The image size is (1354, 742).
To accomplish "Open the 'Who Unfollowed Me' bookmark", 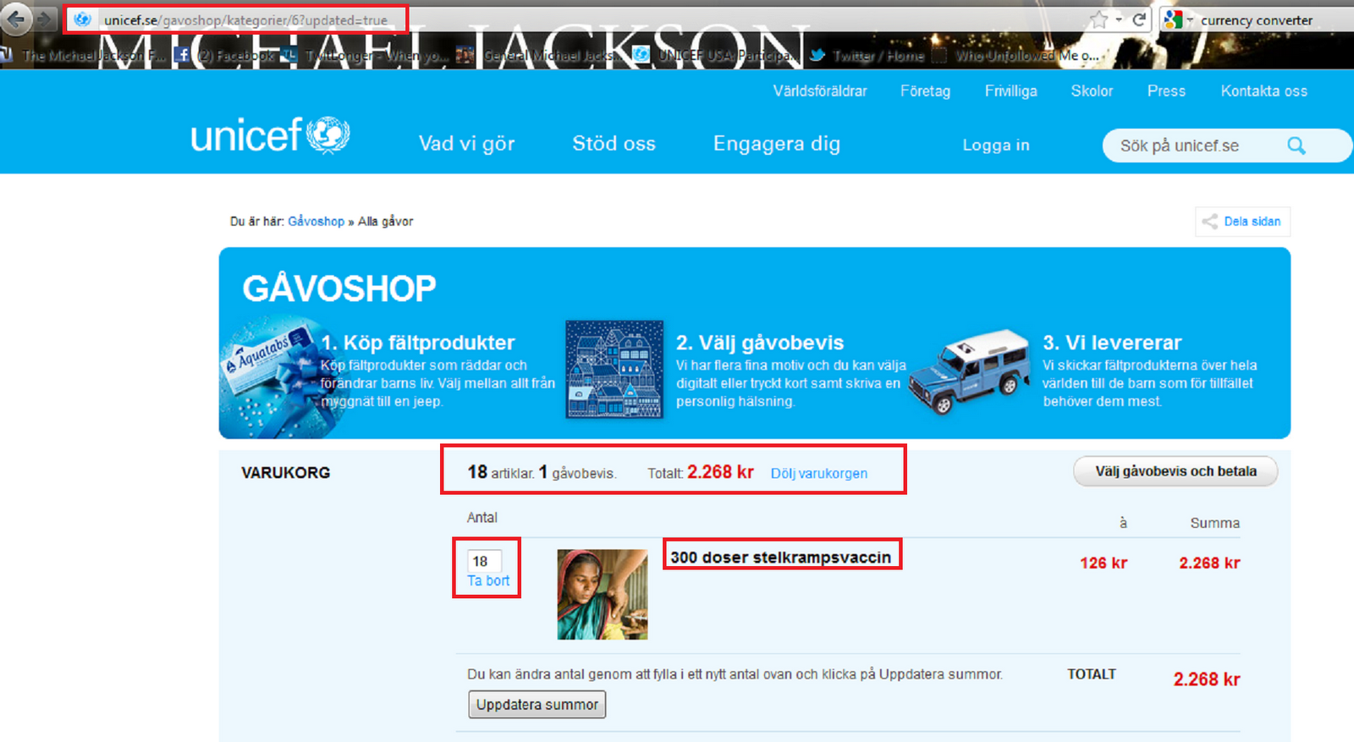I will click(1016, 56).
